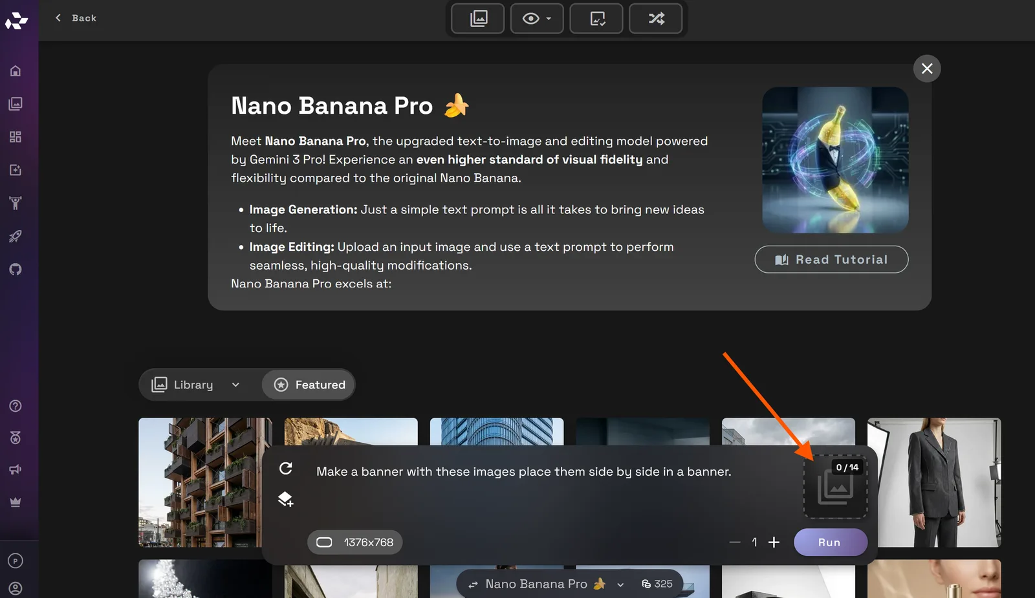The width and height of the screenshot is (1035, 598).
Task: Open the apps grid in the sidebar
Action: click(x=16, y=137)
